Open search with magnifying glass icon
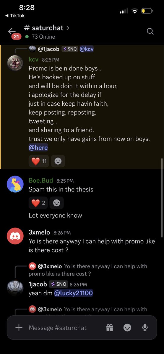The width and height of the screenshot is (164, 354). (x=150, y=31)
